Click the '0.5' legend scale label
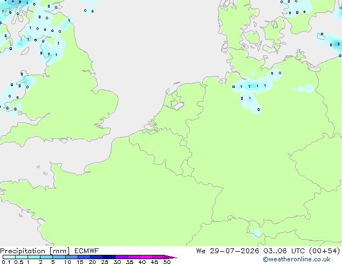342x264 pixels. [x=18, y=262]
